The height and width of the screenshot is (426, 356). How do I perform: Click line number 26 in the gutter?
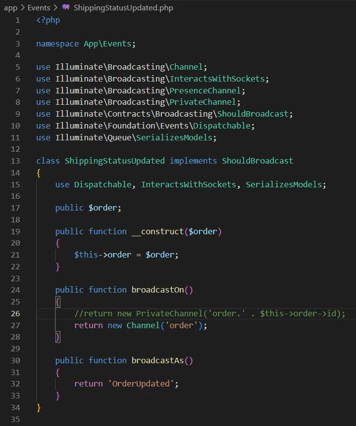[15, 313]
